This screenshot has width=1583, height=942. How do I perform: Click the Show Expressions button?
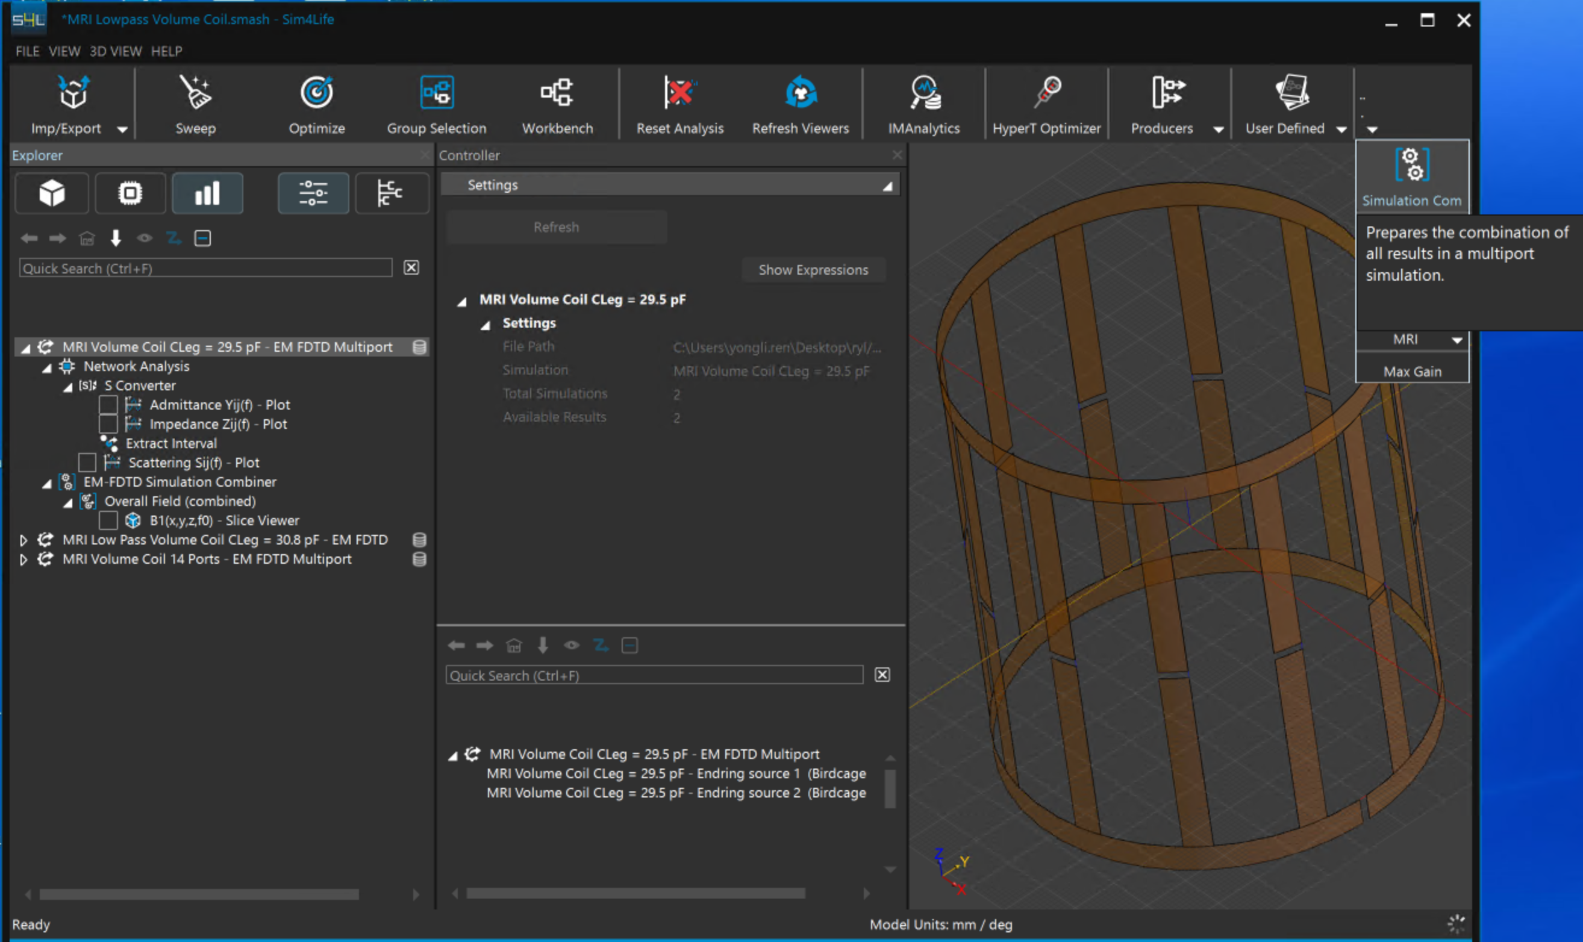813,270
